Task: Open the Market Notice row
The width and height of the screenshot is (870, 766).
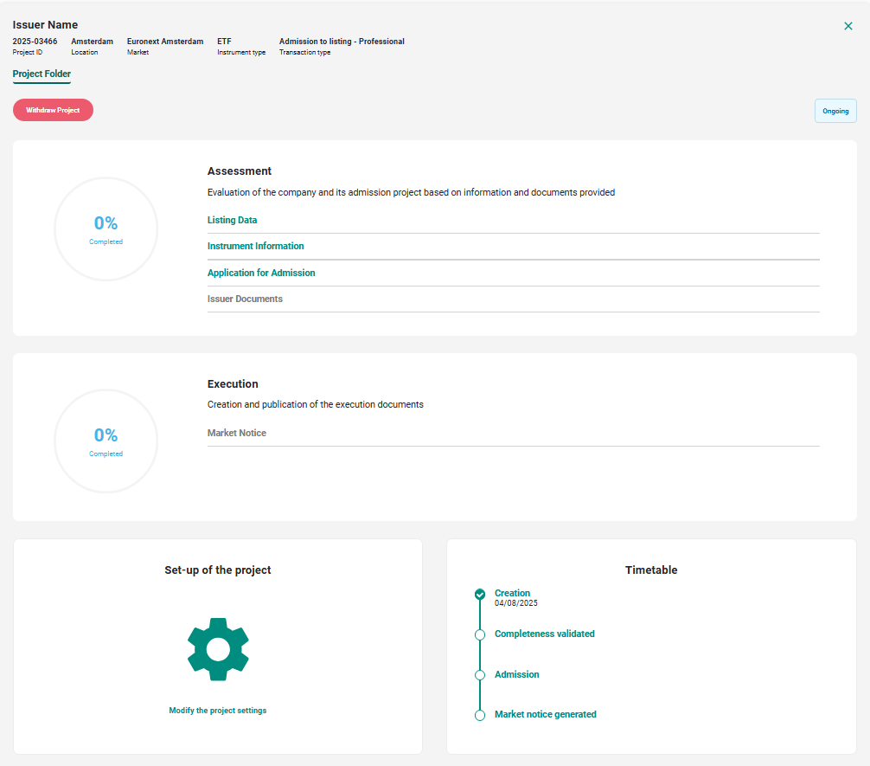Action: [x=513, y=434]
